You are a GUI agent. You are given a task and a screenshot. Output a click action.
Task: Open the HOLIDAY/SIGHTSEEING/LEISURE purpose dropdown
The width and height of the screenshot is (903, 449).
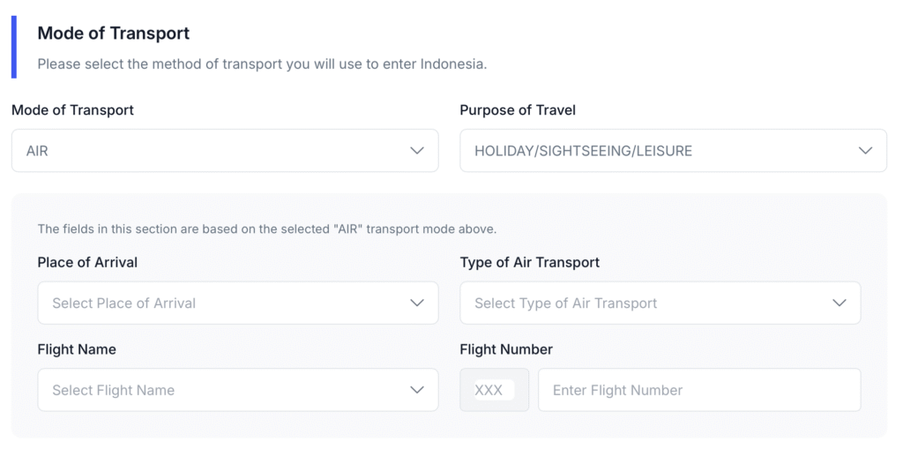click(672, 151)
